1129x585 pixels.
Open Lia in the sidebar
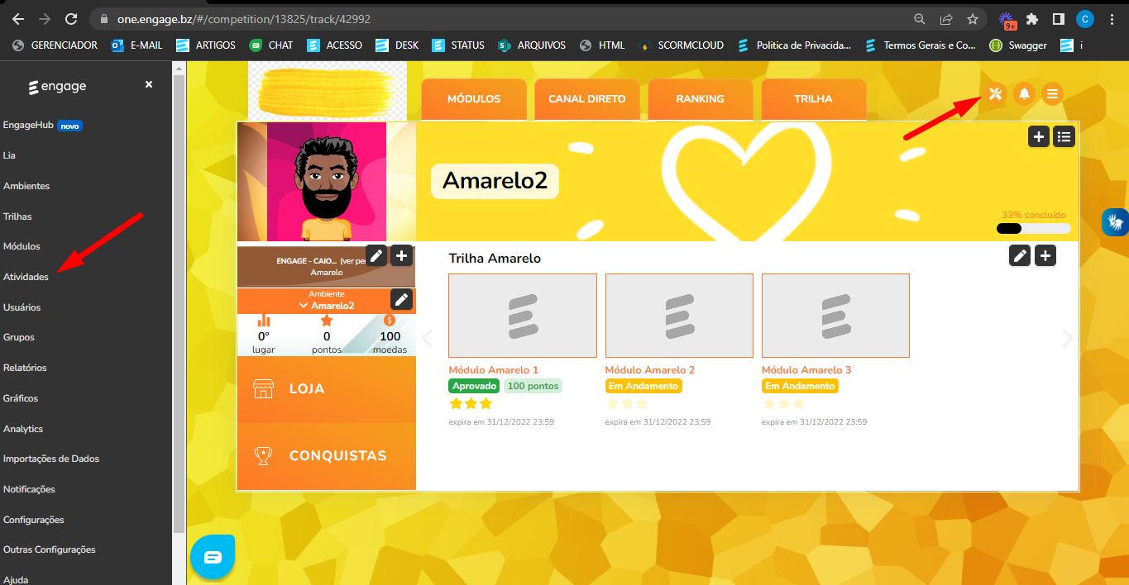pyautogui.click(x=9, y=155)
